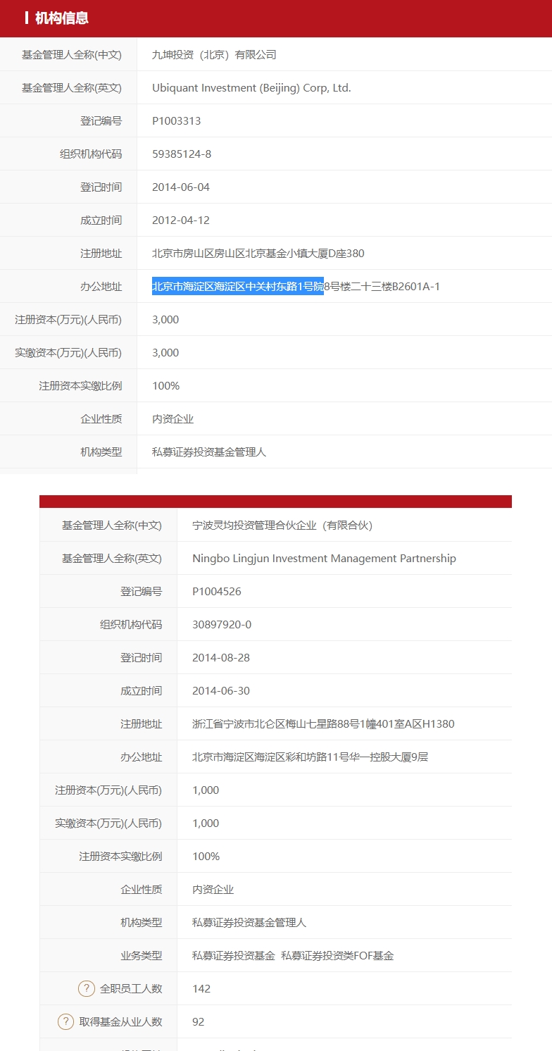Click the 登记编号 label beside P1004526
This screenshot has width=552, height=1051.
coord(141,591)
